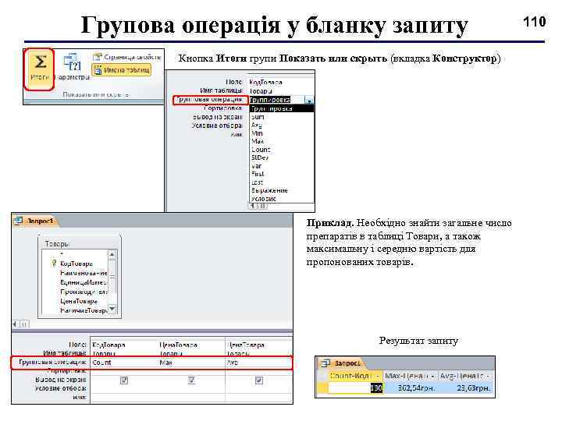Click the Max group operation cell
562x421 pixels.
pos(191,363)
